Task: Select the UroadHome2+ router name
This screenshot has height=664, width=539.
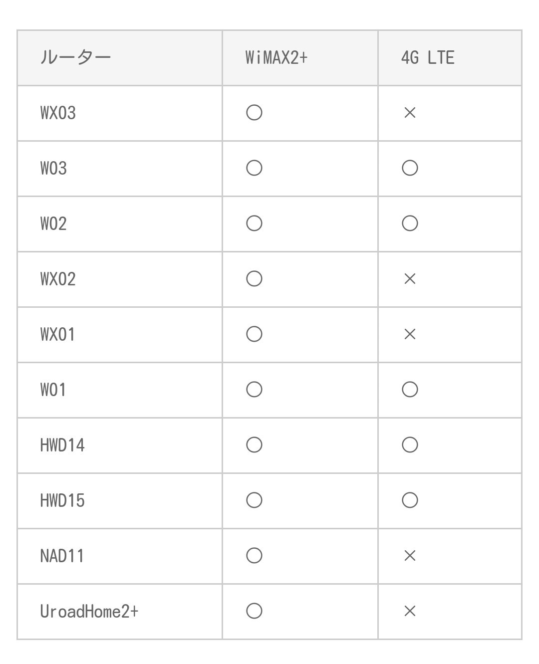Action: (x=89, y=611)
